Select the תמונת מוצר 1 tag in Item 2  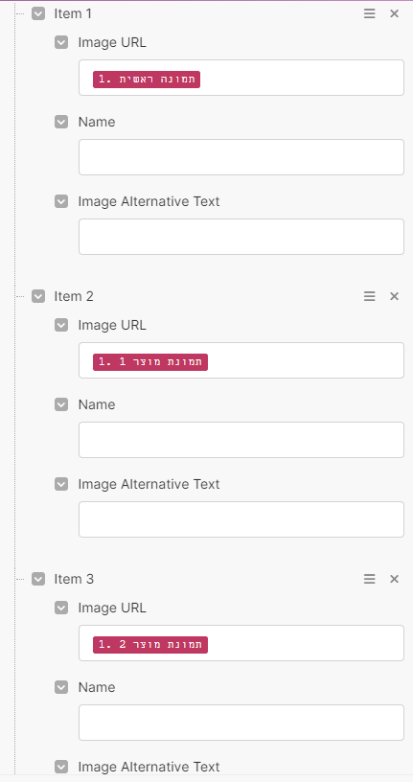[x=150, y=362]
